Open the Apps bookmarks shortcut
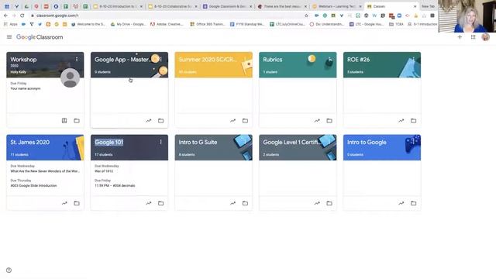The height and width of the screenshot is (279, 496). [11, 24]
